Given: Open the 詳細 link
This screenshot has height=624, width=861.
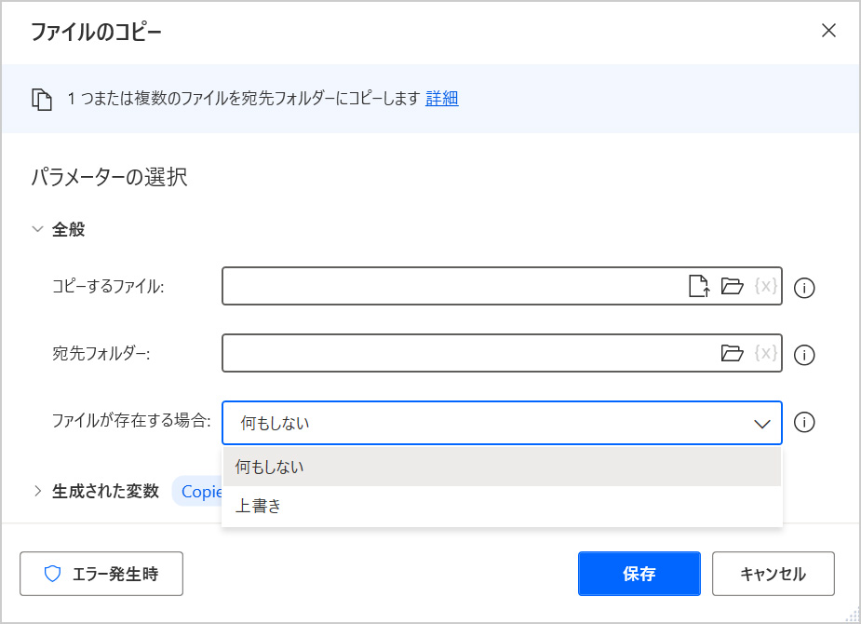Looking at the screenshot, I should (441, 99).
